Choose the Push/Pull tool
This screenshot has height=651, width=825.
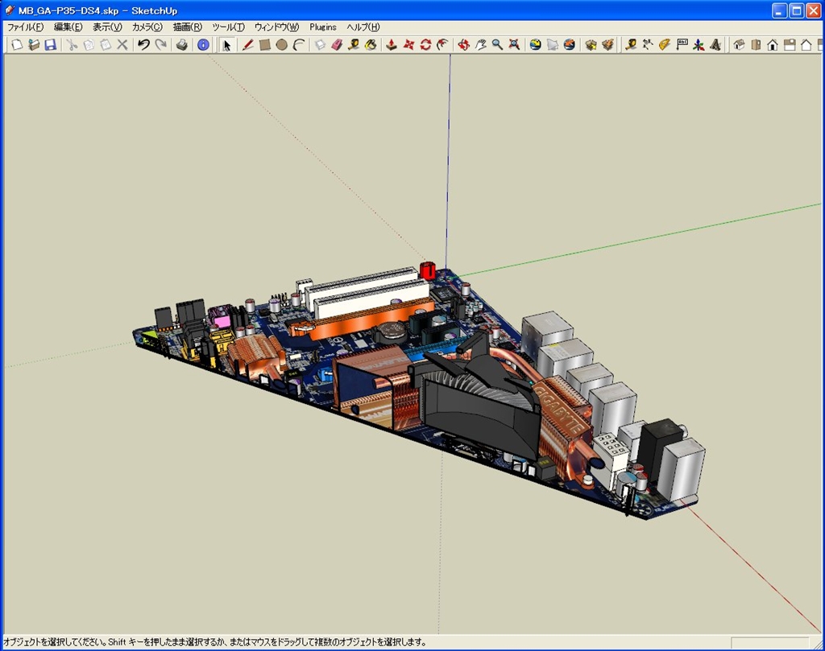coord(392,45)
